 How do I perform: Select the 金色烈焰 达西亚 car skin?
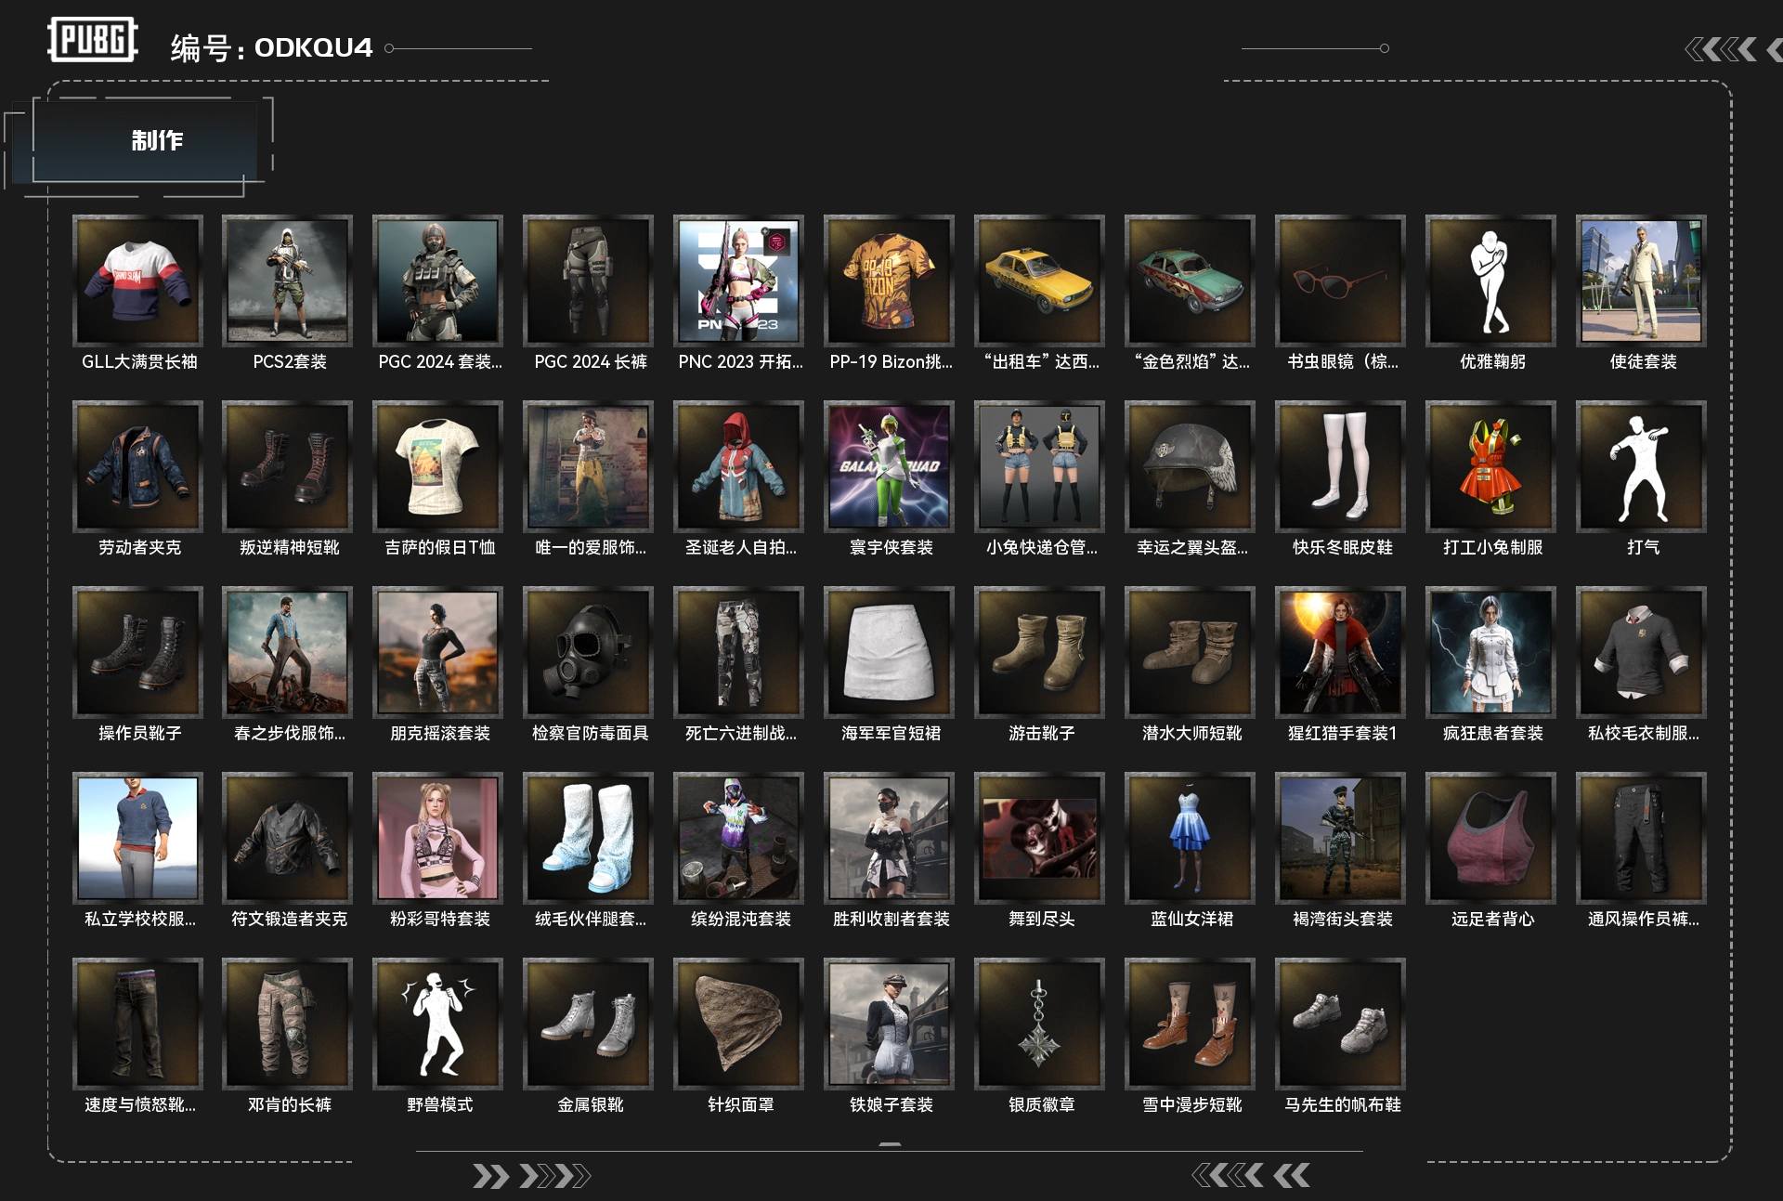pos(1191,281)
